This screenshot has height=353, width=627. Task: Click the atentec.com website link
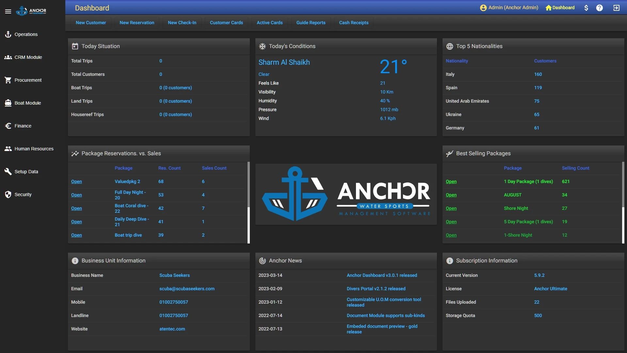(172, 329)
